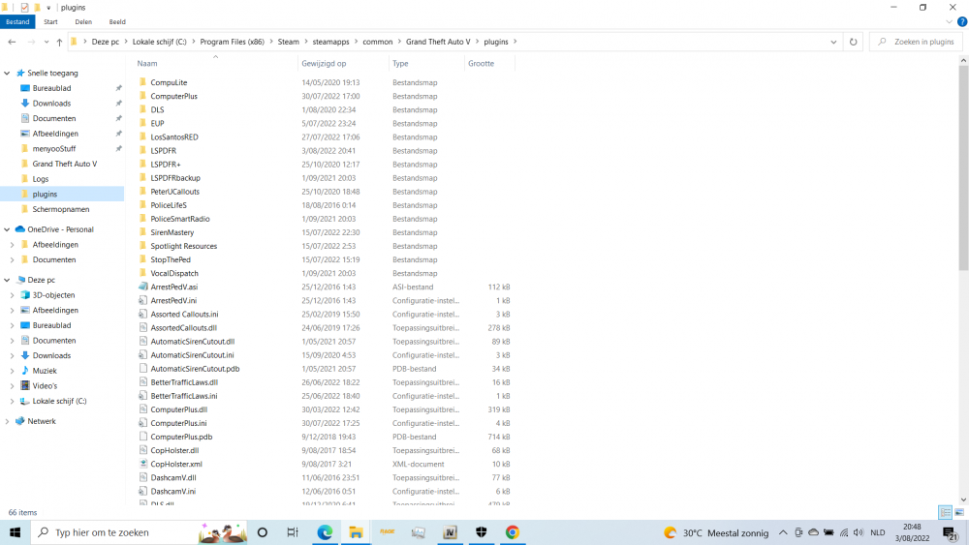Expand the Muziek tree node
969x545 pixels.
click(x=12, y=371)
